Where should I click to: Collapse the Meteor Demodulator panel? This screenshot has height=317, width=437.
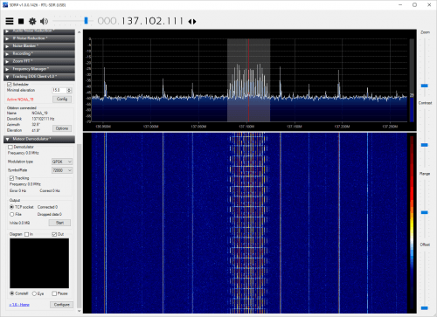39,139
